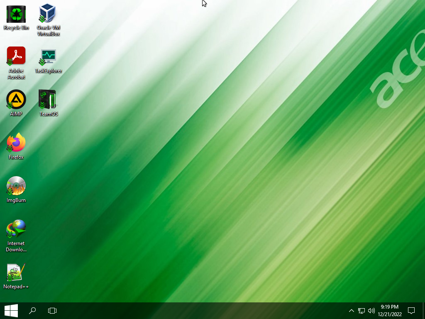This screenshot has height=319, width=425.
Task: Select the TaskExplorer desktop shortcut
Action: 48,61
